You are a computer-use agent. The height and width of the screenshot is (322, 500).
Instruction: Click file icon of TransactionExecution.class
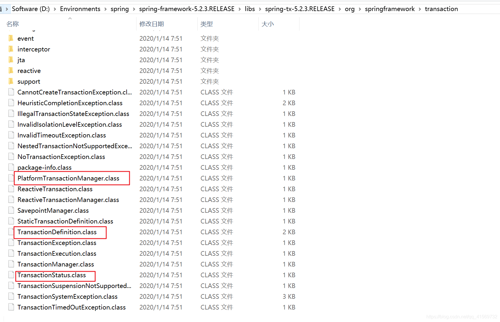[x=11, y=253]
